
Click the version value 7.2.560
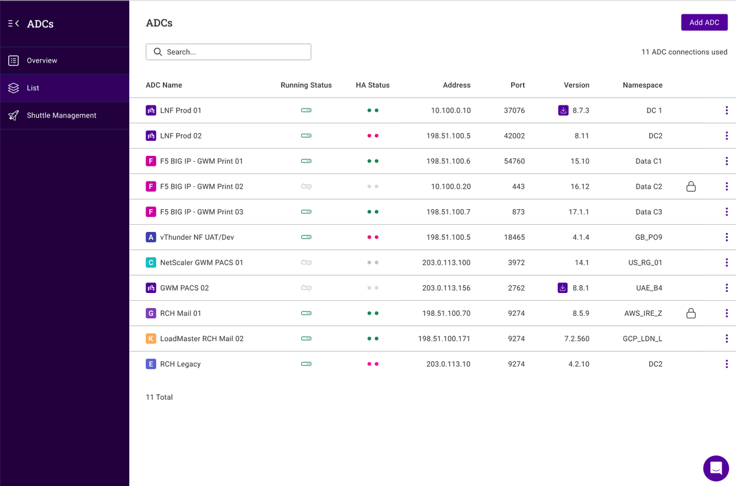point(577,339)
